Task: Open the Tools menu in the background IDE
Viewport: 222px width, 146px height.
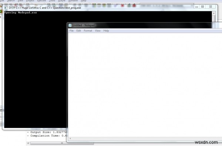Action: (52, 1)
